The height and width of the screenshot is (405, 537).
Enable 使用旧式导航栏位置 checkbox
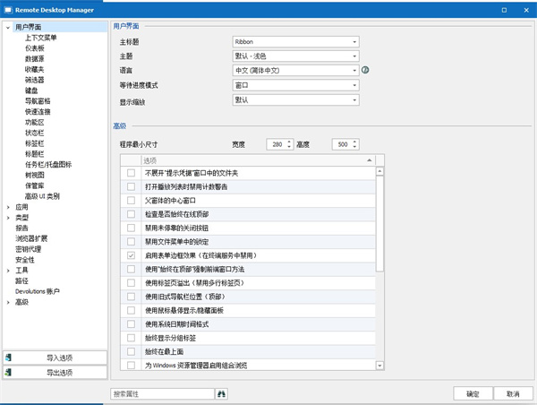pos(131,297)
